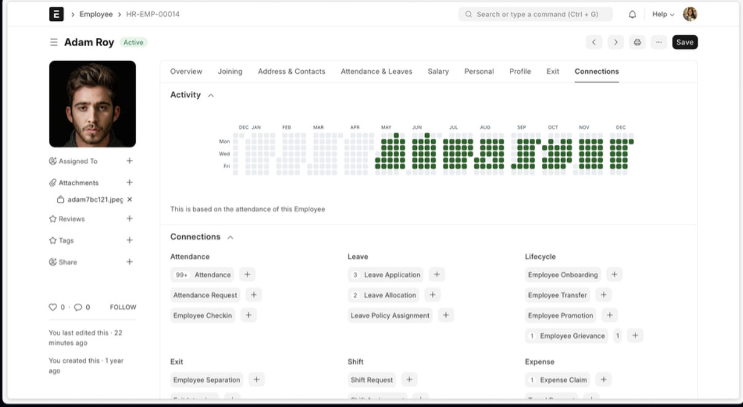743x407 pixels.
Task: Like this document with the heart icon
Action: (53, 307)
